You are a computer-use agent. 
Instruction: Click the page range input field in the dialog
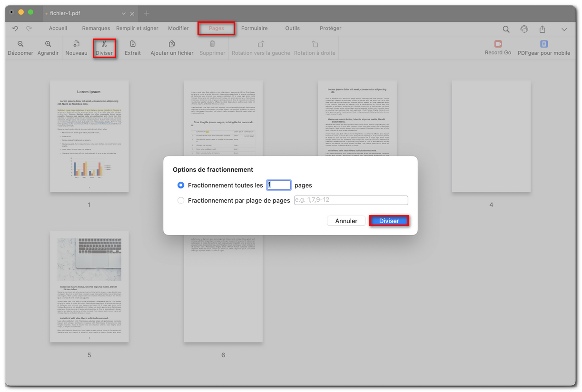[x=351, y=200]
